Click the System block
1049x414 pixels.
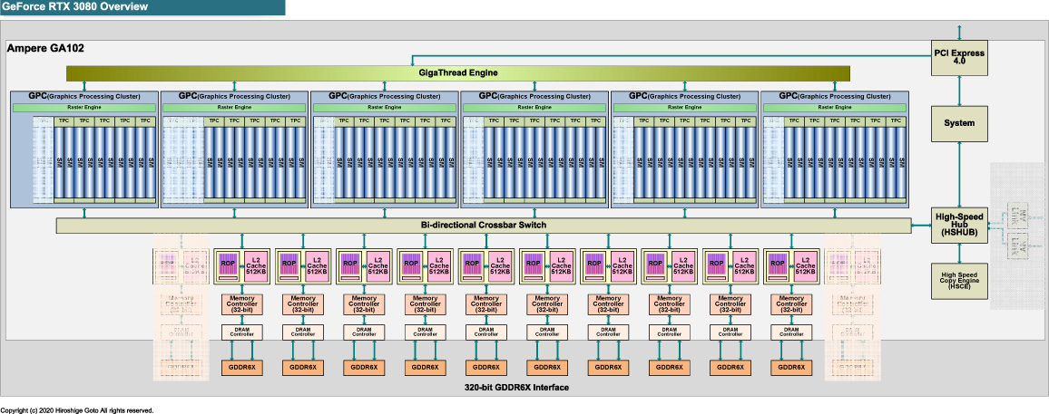coord(959,123)
